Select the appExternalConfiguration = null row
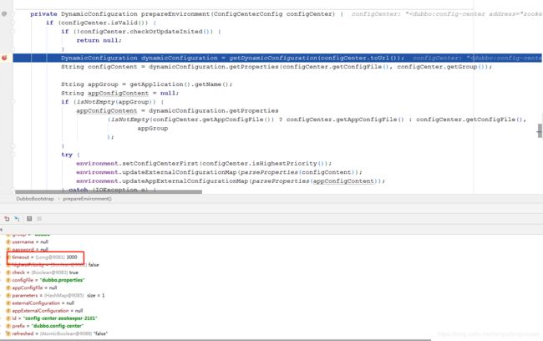 click(44, 311)
